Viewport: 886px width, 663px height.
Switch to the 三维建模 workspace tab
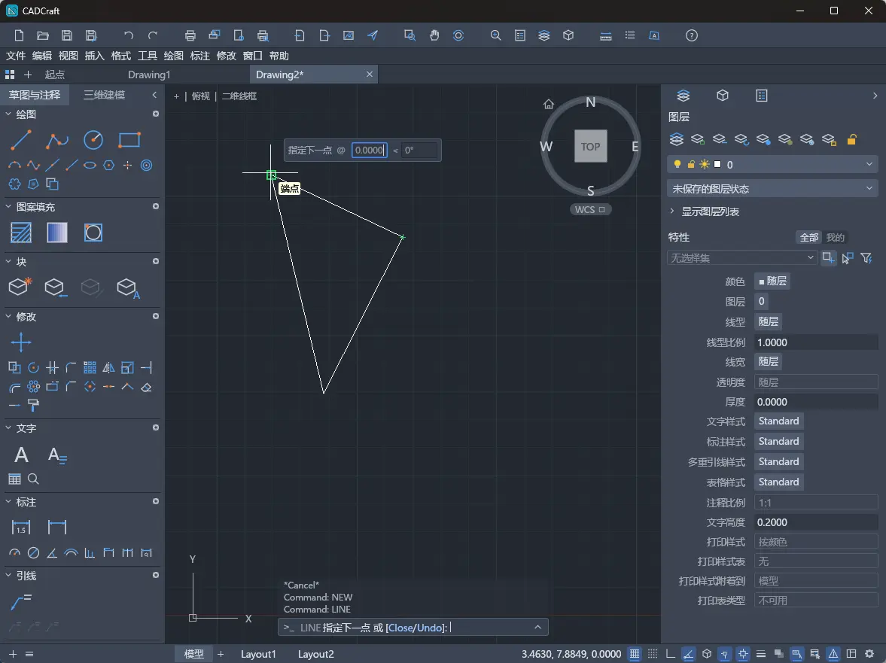point(104,95)
